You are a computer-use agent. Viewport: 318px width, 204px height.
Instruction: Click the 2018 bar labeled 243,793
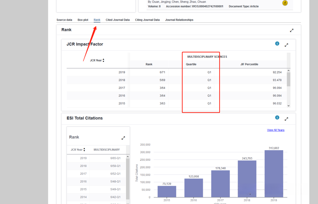[247, 179]
